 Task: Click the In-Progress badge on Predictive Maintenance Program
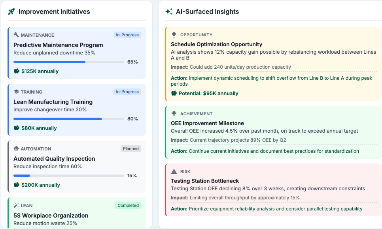[127, 35]
